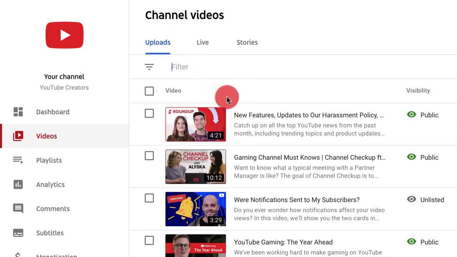
Task: Click the Public eye icon for YouTube Gaming video
Action: 412,242
